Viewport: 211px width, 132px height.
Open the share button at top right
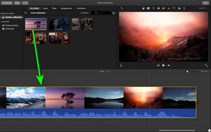click(205, 3)
